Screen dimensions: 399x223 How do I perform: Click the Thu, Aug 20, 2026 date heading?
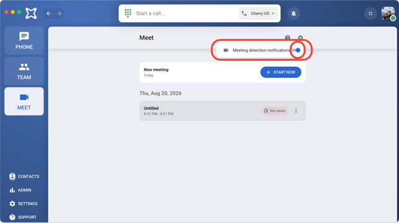click(160, 94)
